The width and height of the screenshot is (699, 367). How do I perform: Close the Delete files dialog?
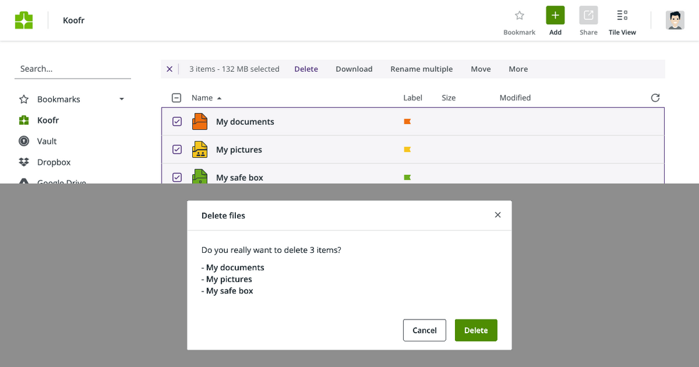pos(498,215)
